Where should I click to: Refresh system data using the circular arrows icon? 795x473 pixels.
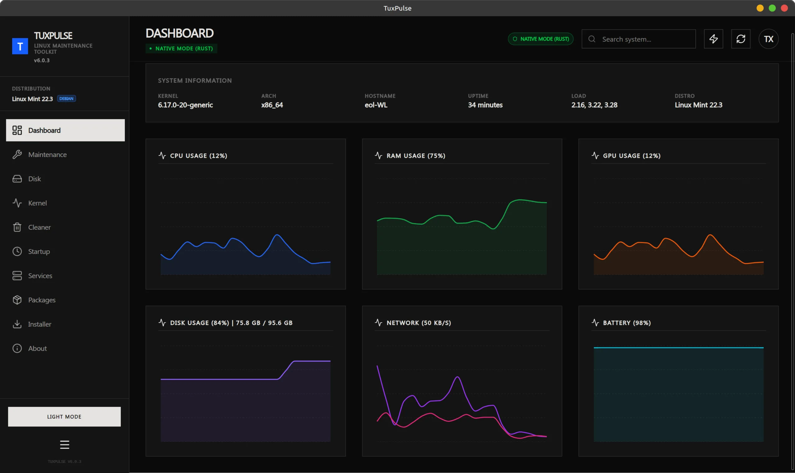point(741,38)
